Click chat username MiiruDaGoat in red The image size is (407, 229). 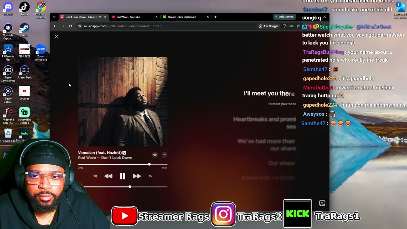[318, 88]
